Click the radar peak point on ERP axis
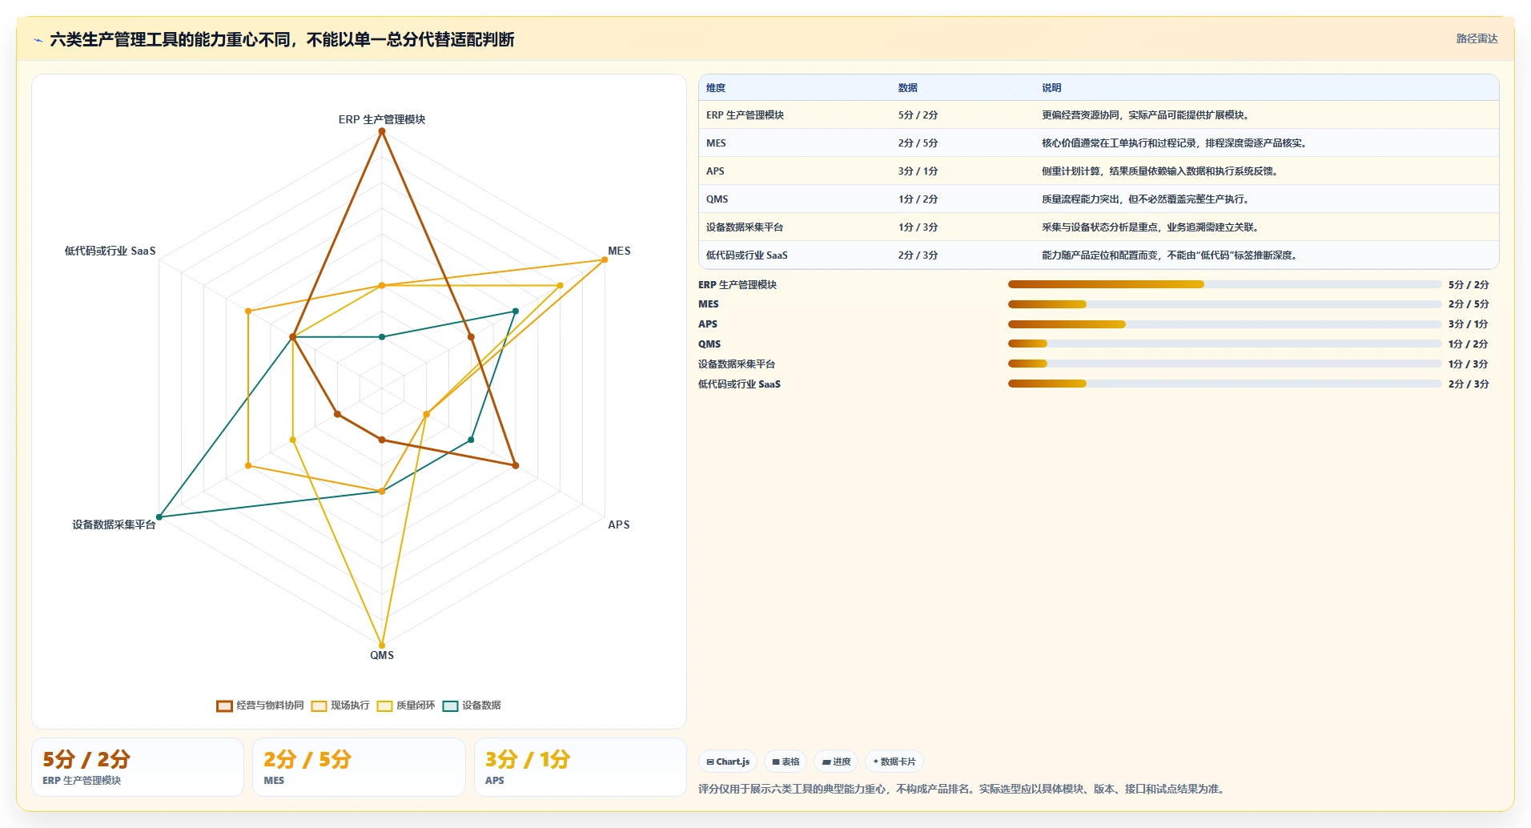 tap(382, 131)
